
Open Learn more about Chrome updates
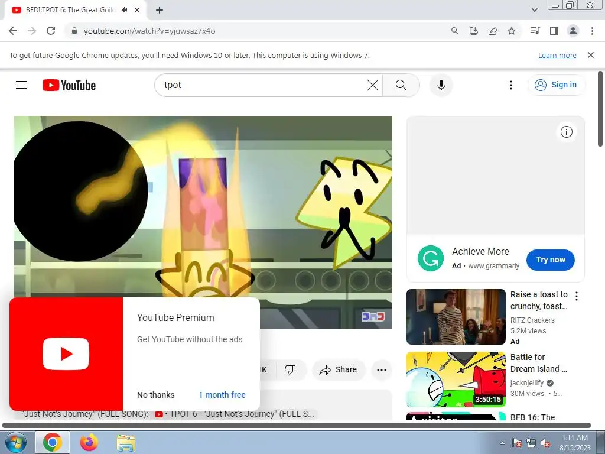click(x=557, y=55)
